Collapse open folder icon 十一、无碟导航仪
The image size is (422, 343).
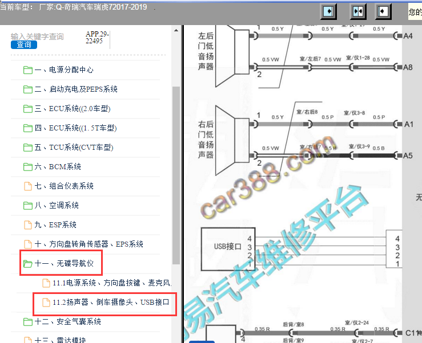(x=28, y=263)
